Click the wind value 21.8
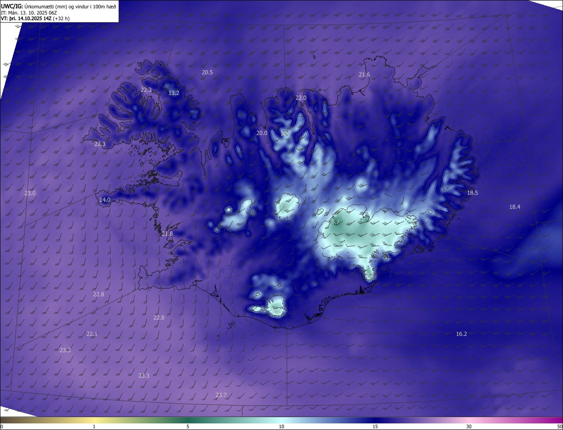 [x=167, y=233]
